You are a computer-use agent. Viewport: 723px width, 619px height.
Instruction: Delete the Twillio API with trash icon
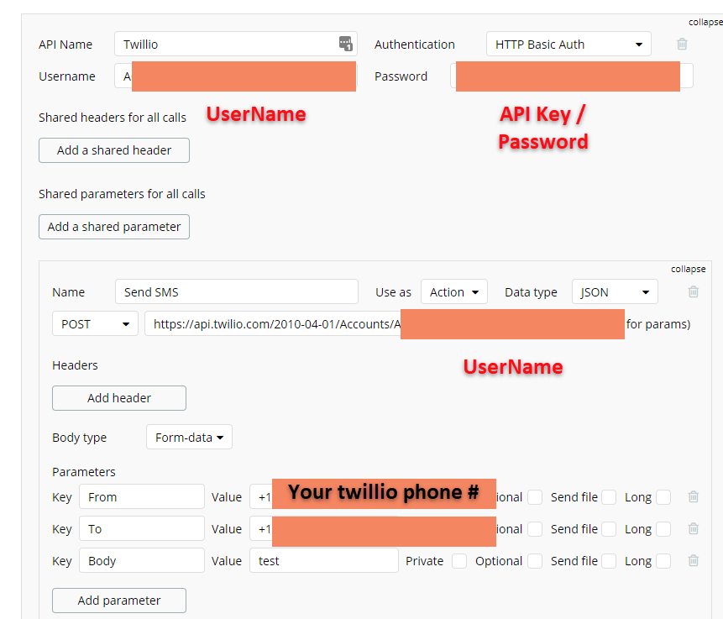pyautogui.click(x=682, y=45)
